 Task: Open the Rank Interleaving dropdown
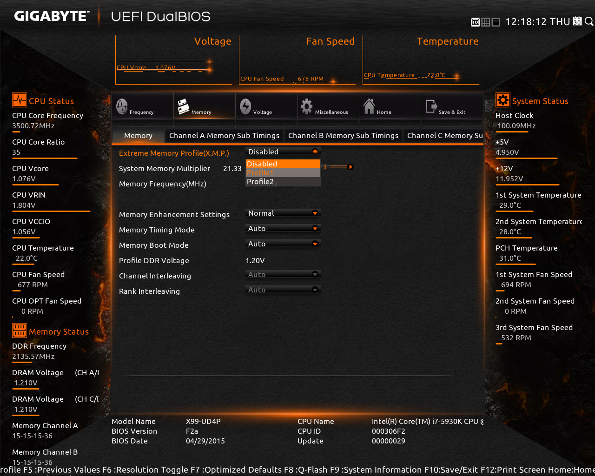point(283,290)
